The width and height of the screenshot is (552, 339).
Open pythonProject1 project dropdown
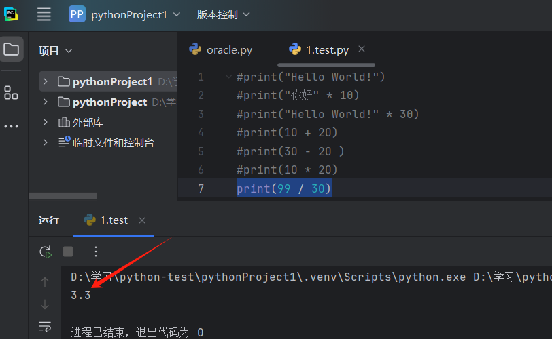tap(126, 14)
